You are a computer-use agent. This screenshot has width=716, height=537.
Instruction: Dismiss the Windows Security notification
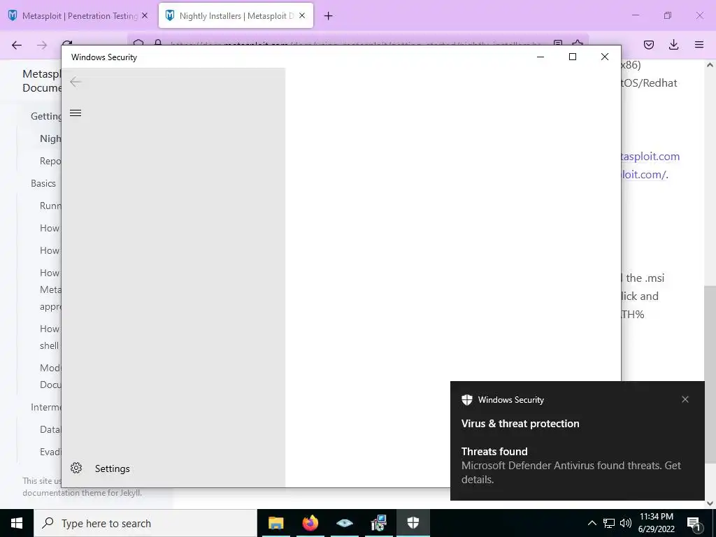[x=685, y=399]
